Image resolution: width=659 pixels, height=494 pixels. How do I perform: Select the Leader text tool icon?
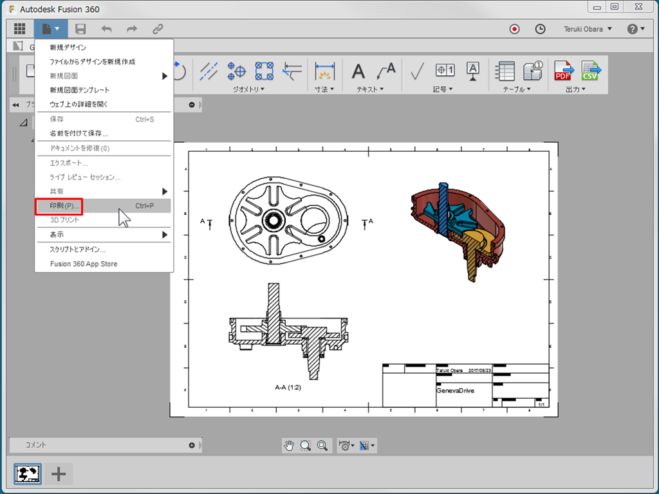click(x=386, y=71)
